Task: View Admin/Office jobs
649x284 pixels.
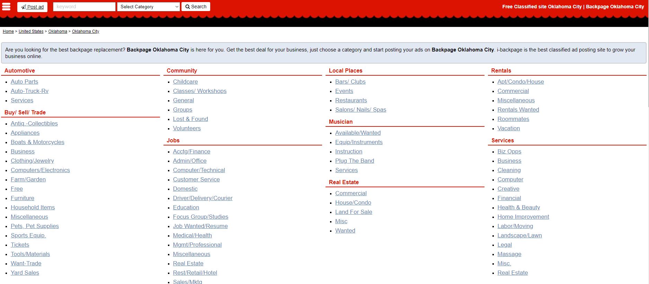Action: click(190, 161)
